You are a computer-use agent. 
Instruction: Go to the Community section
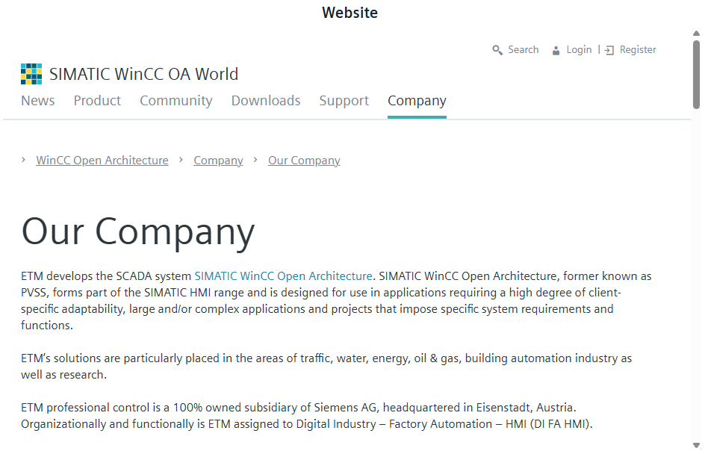[x=176, y=101]
